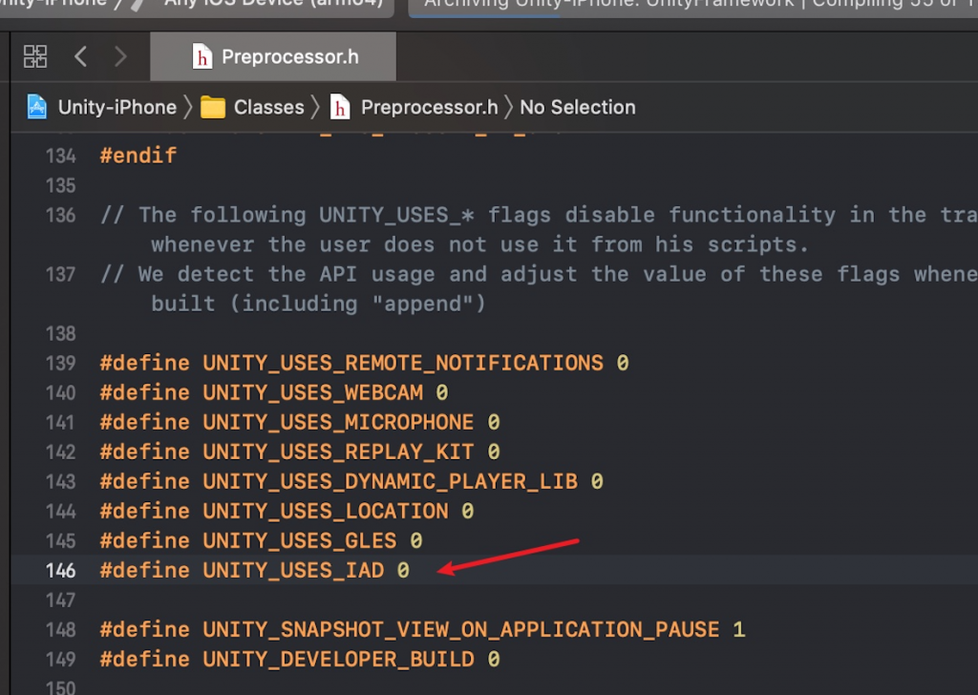This screenshot has height=695, width=978.
Task: Choose the Any iOS Device destination
Action: [x=267, y=3]
